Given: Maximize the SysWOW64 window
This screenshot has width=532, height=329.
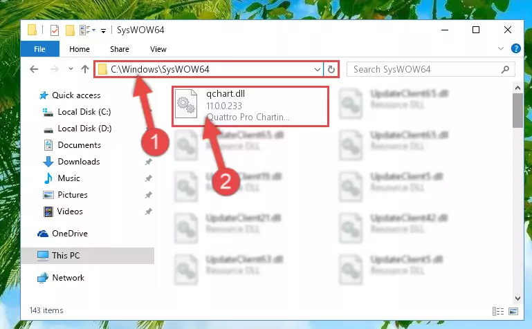Looking at the screenshot, I should click(x=476, y=30).
